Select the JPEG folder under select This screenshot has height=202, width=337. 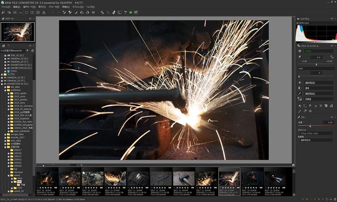(x=20, y=178)
